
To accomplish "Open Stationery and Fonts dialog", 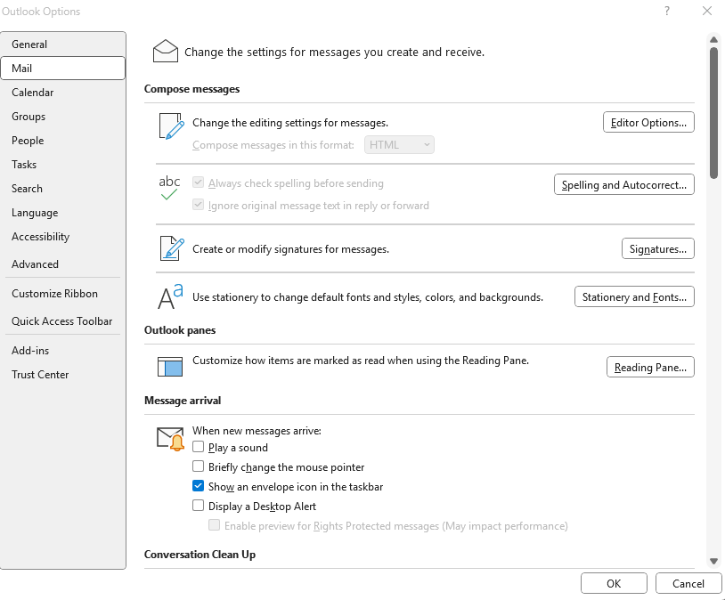I will 634,296.
